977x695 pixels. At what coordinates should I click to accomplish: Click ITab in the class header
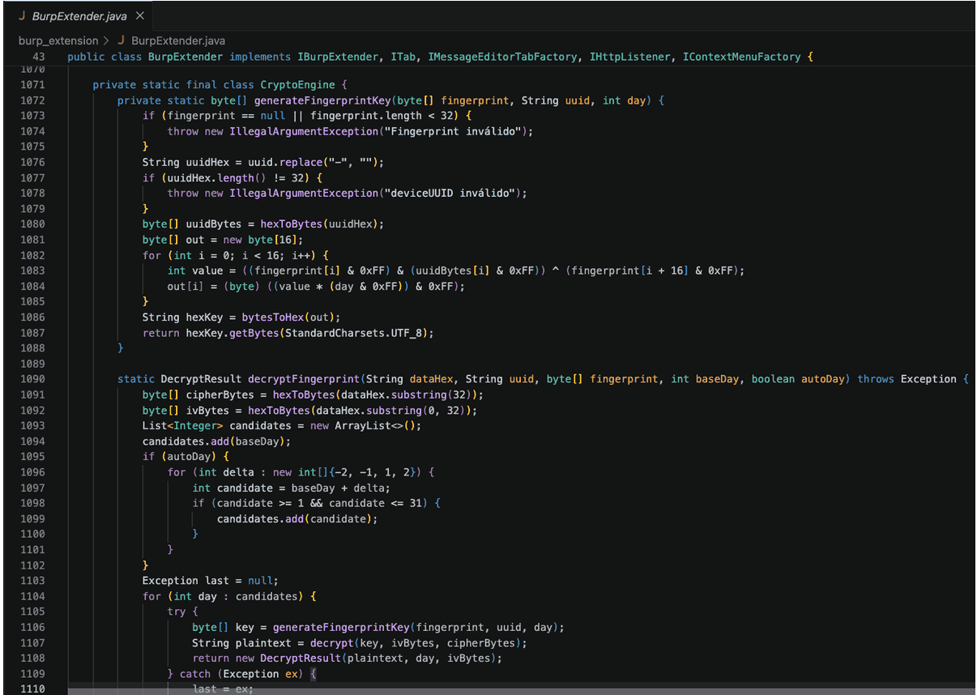tap(403, 57)
